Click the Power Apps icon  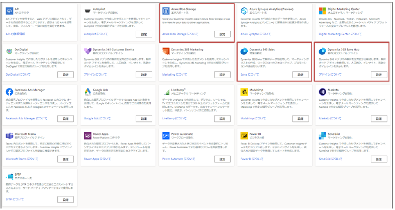[87, 136]
